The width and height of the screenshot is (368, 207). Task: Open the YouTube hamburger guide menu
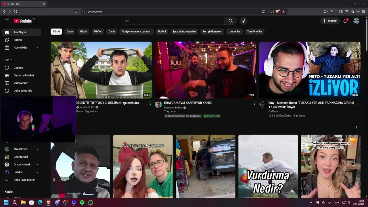click(7, 21)
